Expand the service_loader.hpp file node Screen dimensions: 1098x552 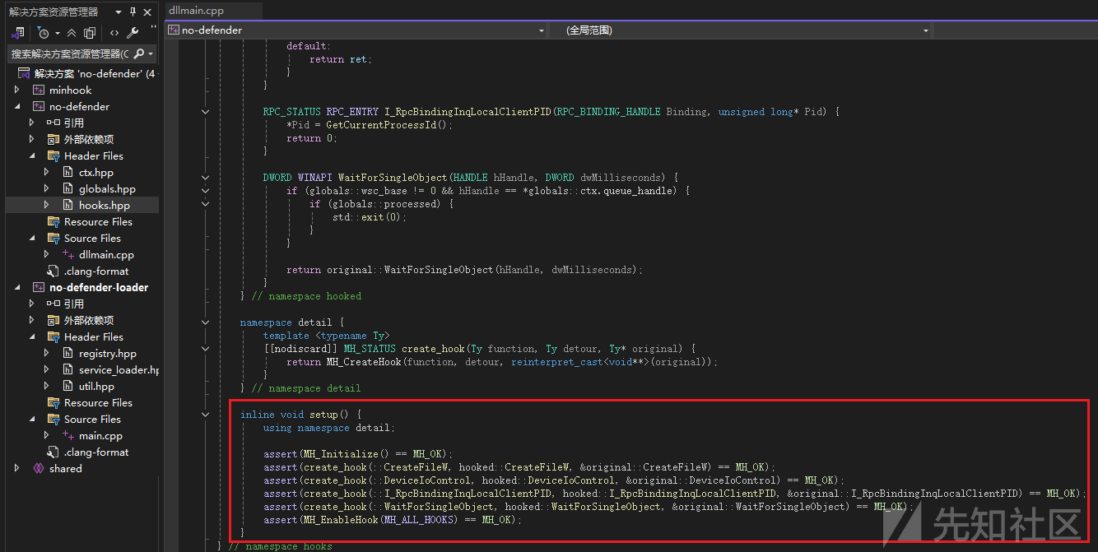click(47, 369)
